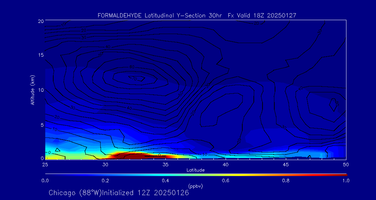Click the contour label 60

tap(132, 67)
